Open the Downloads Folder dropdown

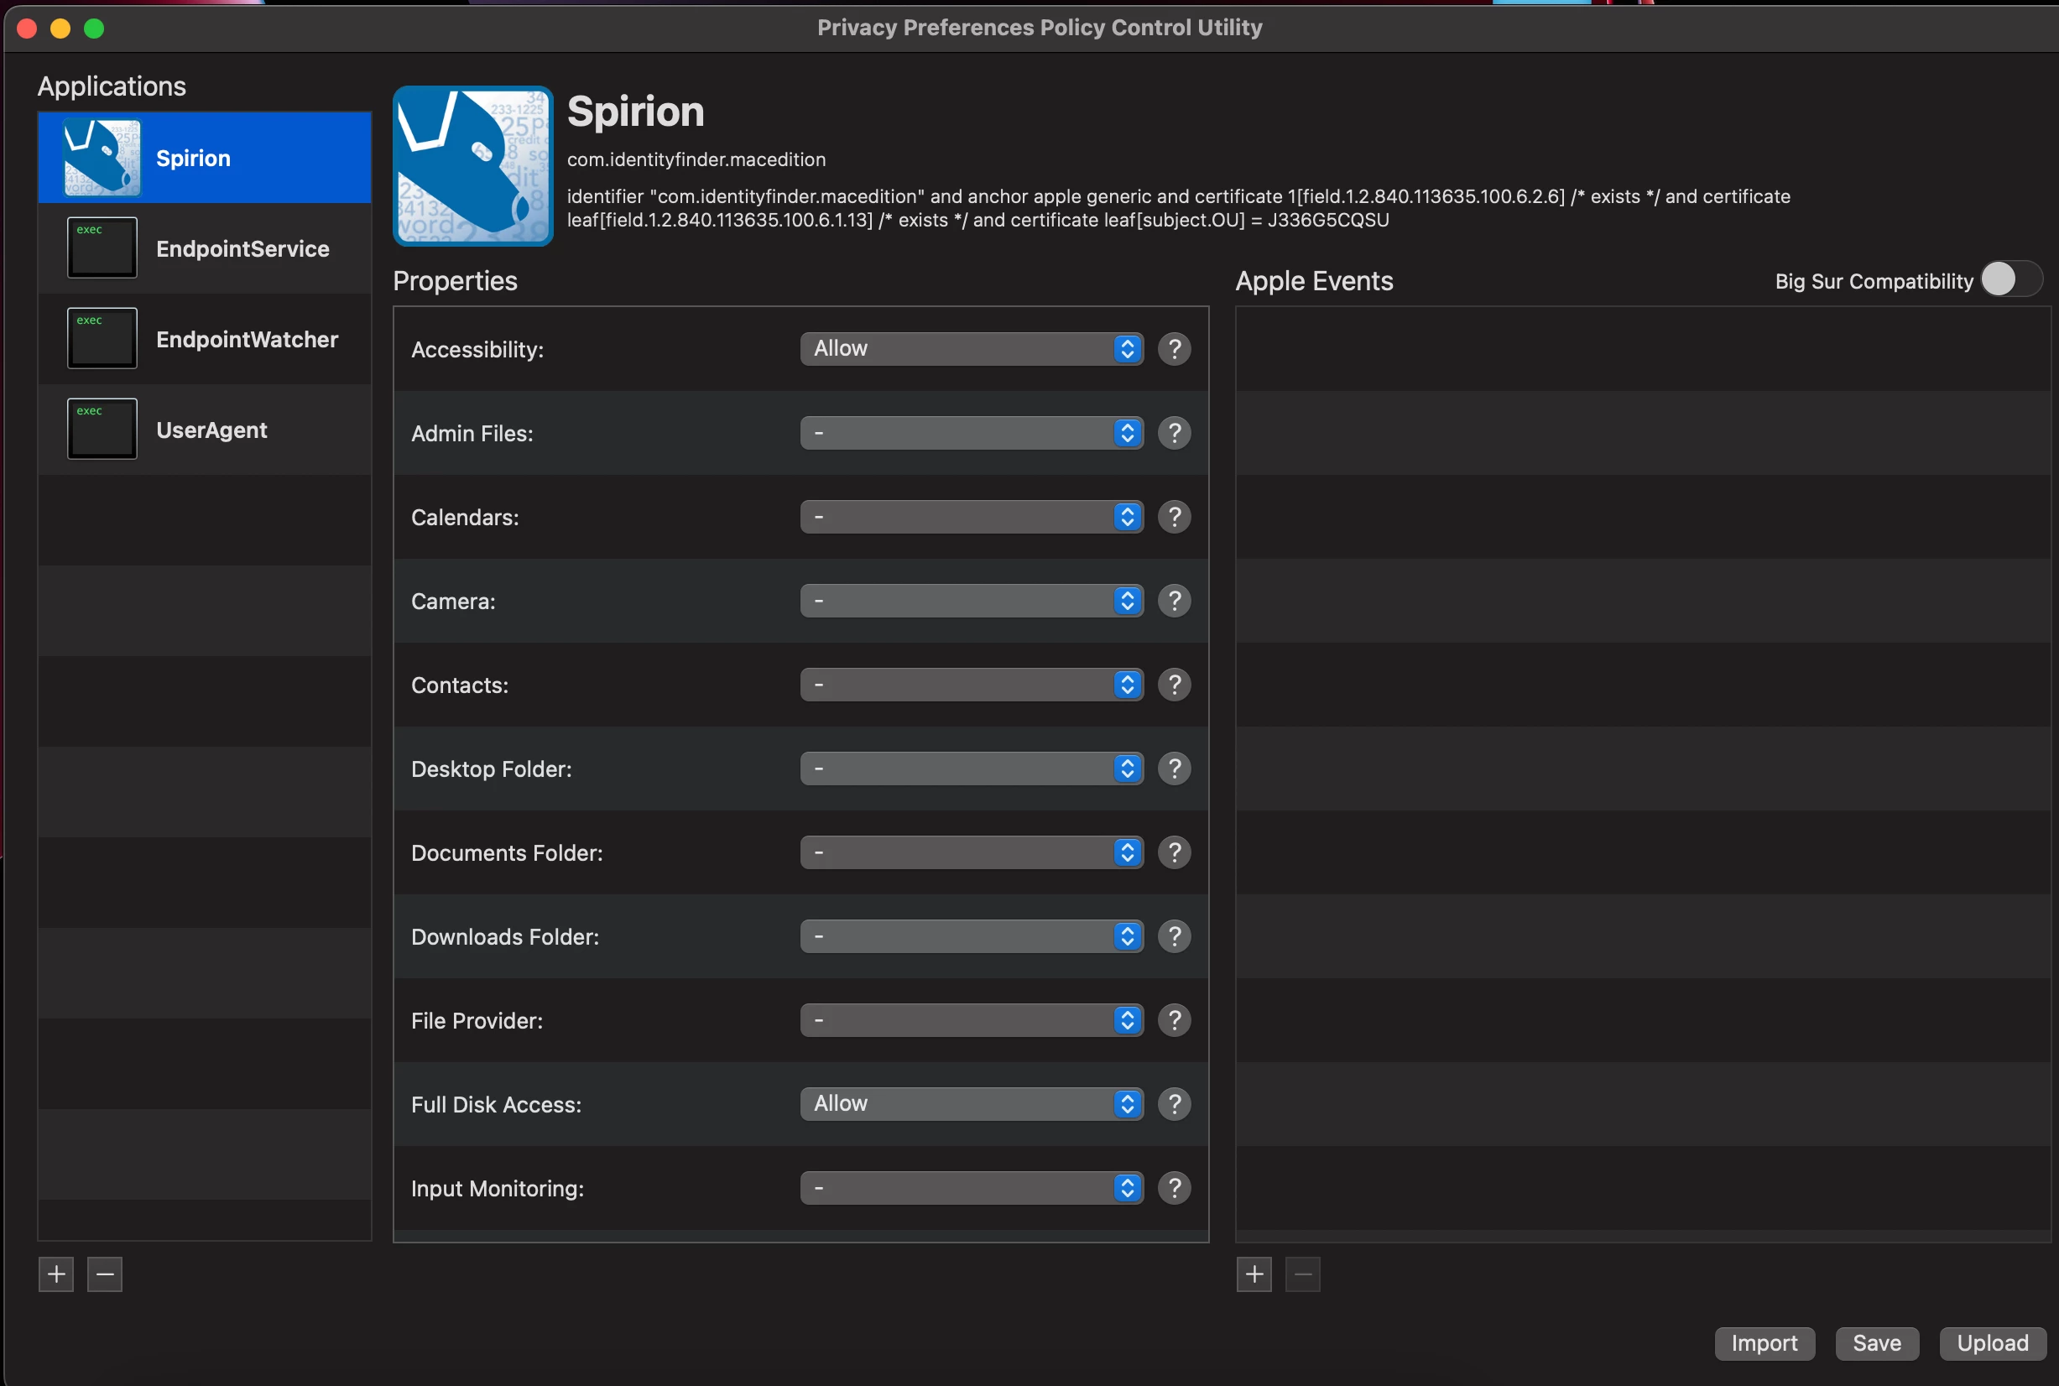tap(972, 937)
